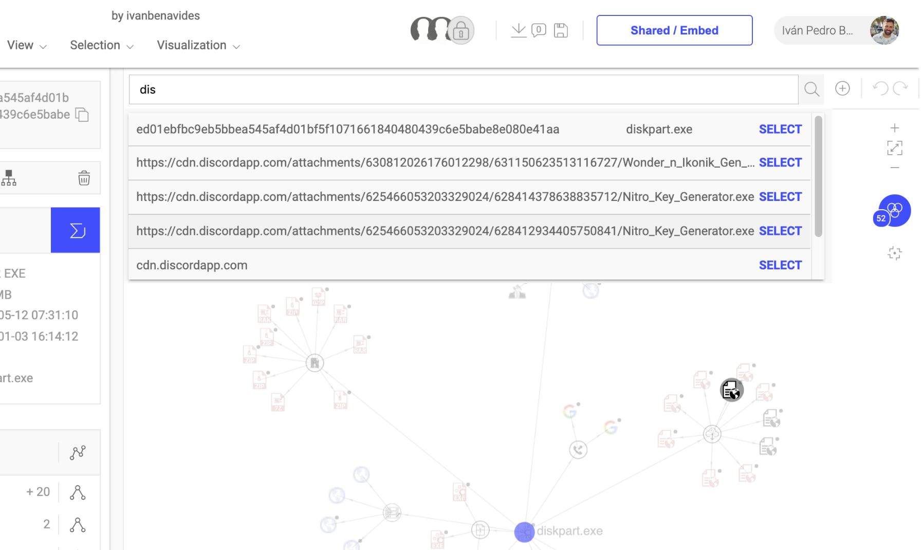Image resolution: width=923 pixels, height=550 pixels.
Task: Click the save graph floppy icon
Action: 561,30
